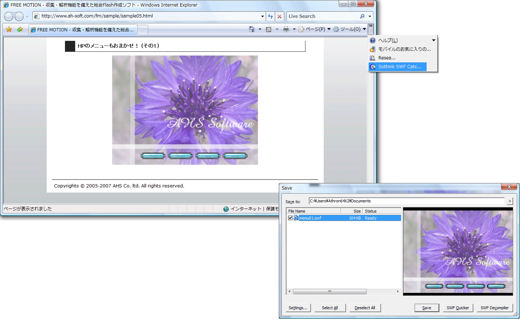The width and height of the screenshot is (531, 326).
Task: Sort by File Name column header
Action: (x=314, y=211)
